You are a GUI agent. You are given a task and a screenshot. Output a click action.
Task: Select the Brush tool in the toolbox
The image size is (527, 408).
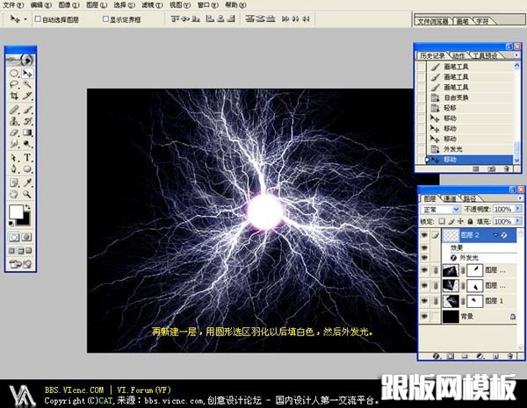(x=27, y=110)
